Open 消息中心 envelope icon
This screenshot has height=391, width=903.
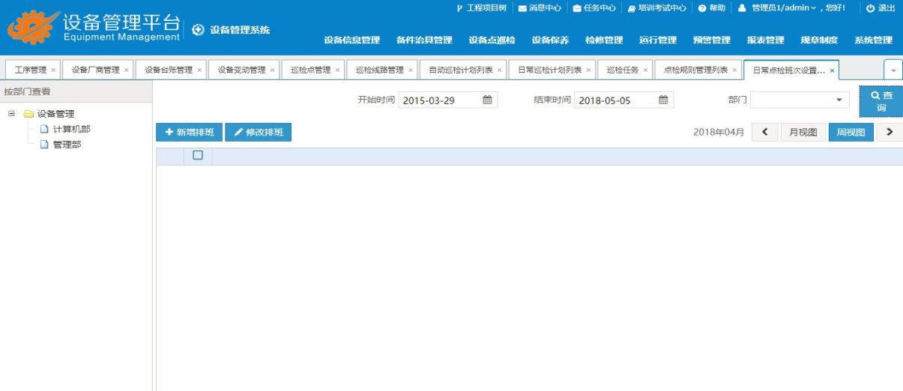coord(522,8)
